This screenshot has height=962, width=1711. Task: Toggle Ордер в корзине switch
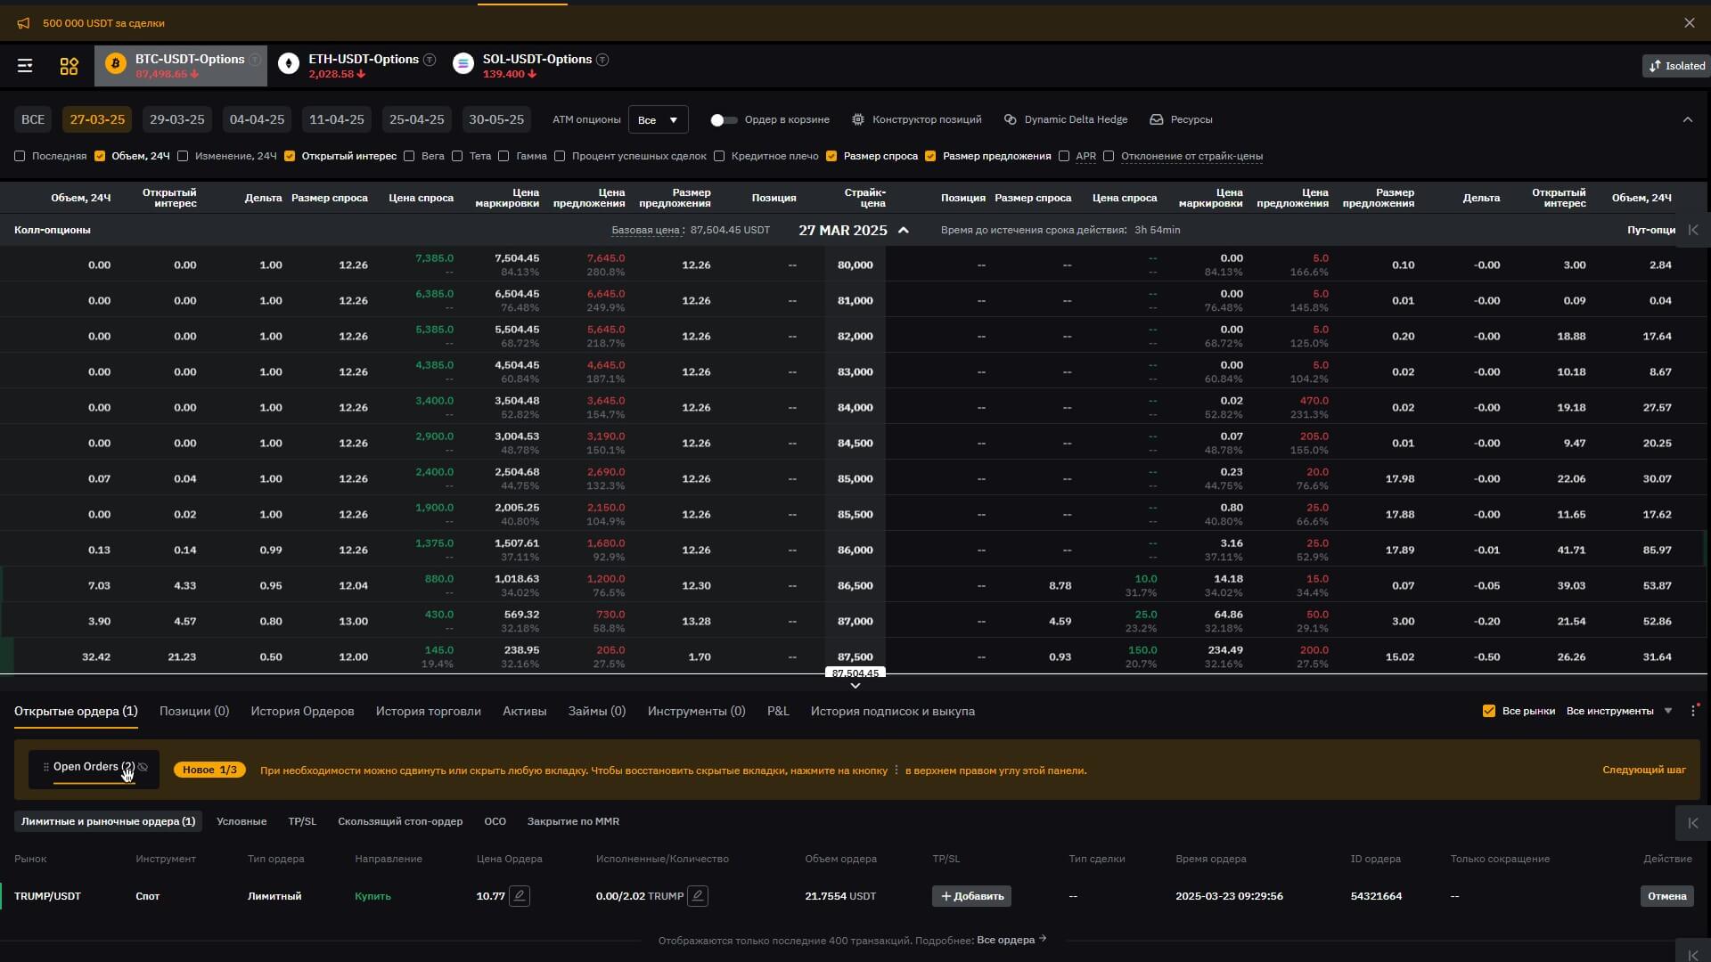point(724,119)
